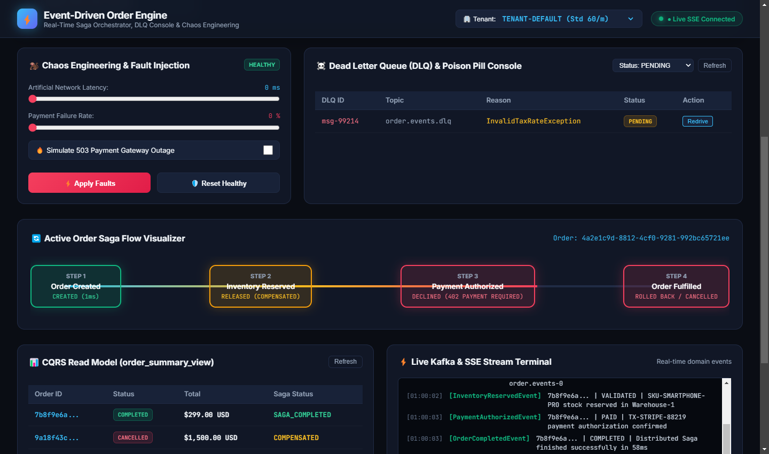Image resolution: width=769 pixels, height=454 pixels.
Task: Click the Saga Status column header
Action: 293,394
